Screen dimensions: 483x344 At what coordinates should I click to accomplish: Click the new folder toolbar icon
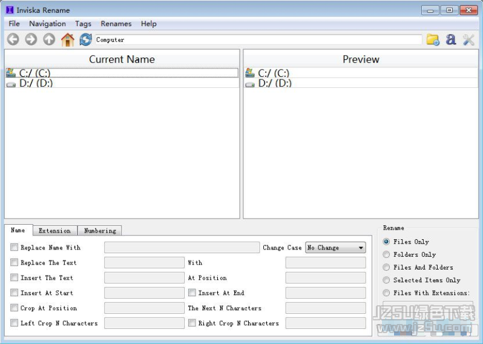pyautogui.click(x=433, y=40)
